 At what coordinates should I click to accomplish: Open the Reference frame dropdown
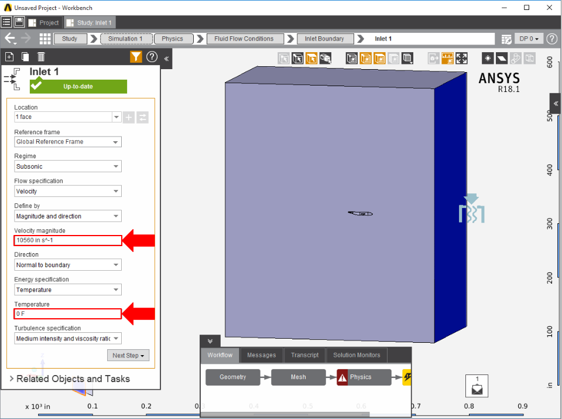click(68, 142)
